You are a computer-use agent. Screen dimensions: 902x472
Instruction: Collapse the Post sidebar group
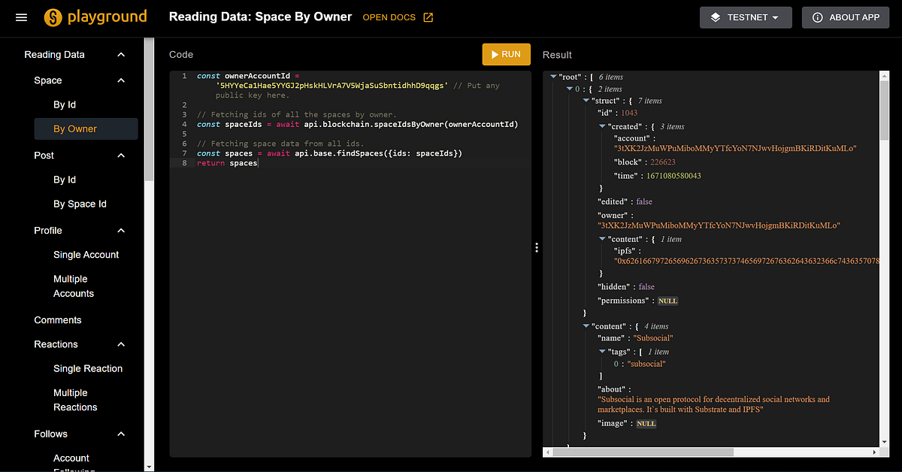pyautogui.click(x=121, y=156)
